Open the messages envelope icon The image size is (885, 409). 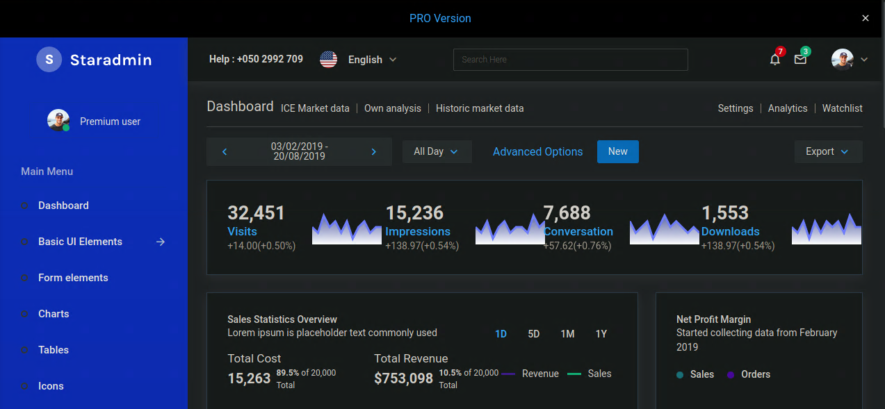(x=800, y=60)
